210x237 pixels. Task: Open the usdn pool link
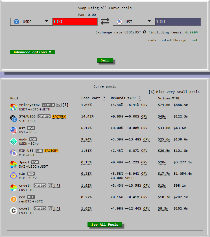[23, 139]
